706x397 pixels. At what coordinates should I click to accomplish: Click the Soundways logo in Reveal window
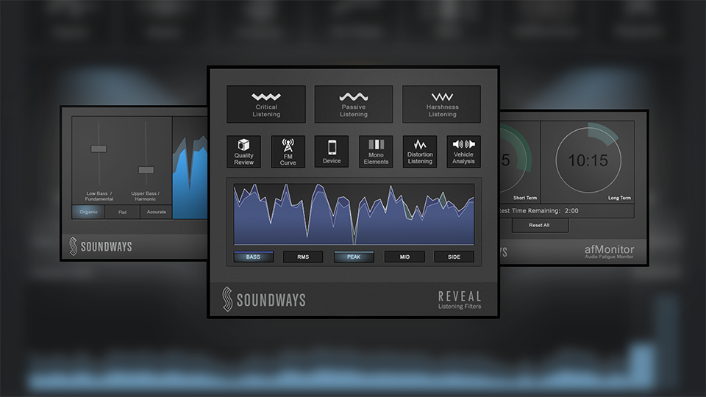[264, 299]
